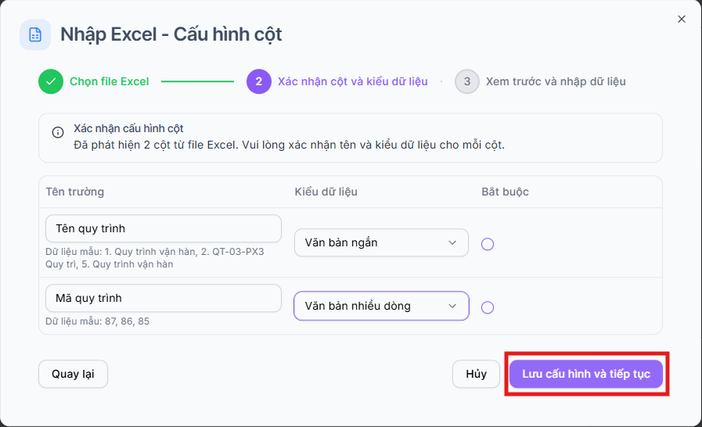Select Xác nhận cột và kiểu dữ liệu step
Screen dimensions: 702x427
pos(353,81)
